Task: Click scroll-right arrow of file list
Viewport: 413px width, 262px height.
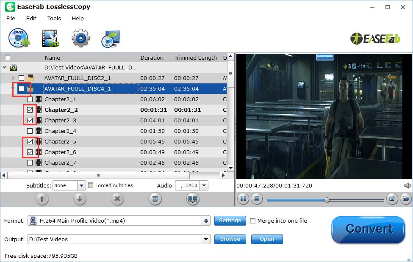Action: point(223,175)
